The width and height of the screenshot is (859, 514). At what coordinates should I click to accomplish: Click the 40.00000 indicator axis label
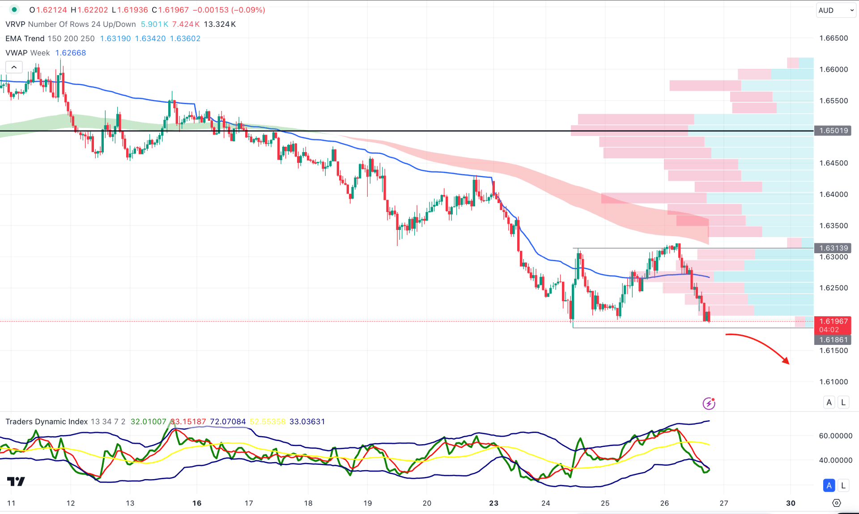(835, 460)
